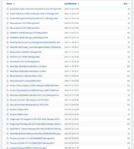Viewport: 134px width, 149px height.
Task: Sort list by Last Modified column header
Action: point(70,4)
